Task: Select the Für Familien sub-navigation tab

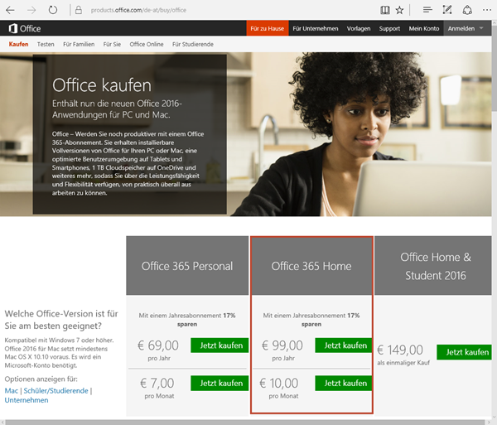Action: pyautogui.click(x=79, y=45)
